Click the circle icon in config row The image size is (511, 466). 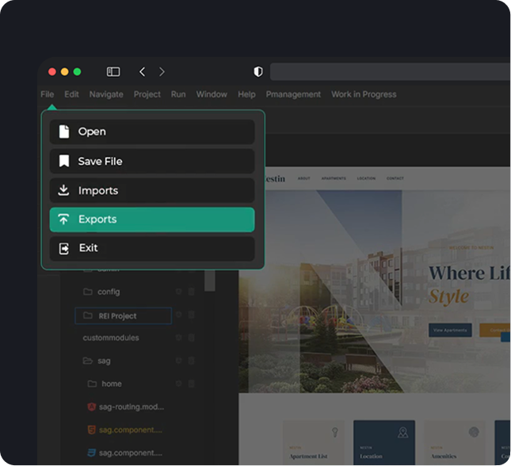coord(178,291)
